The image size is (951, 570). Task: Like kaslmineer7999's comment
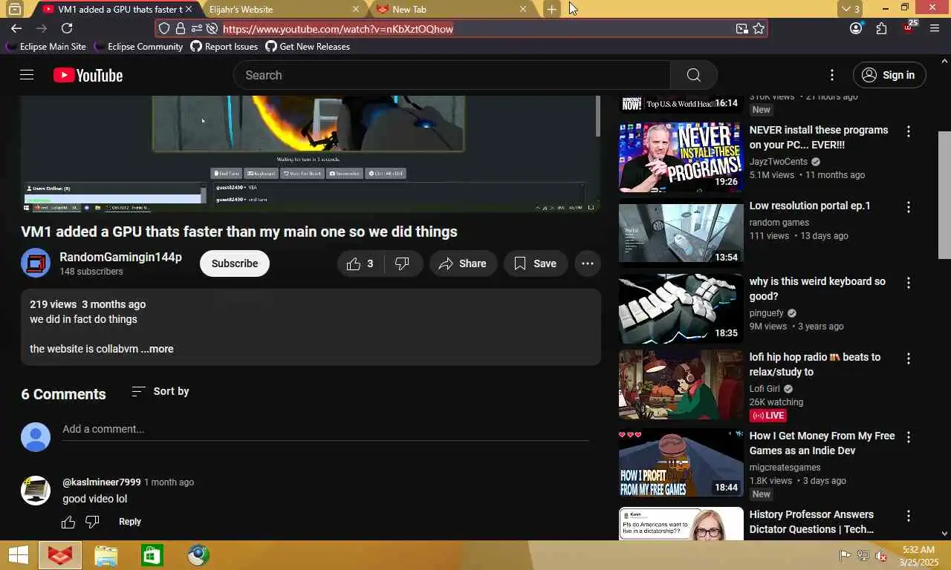68,522
